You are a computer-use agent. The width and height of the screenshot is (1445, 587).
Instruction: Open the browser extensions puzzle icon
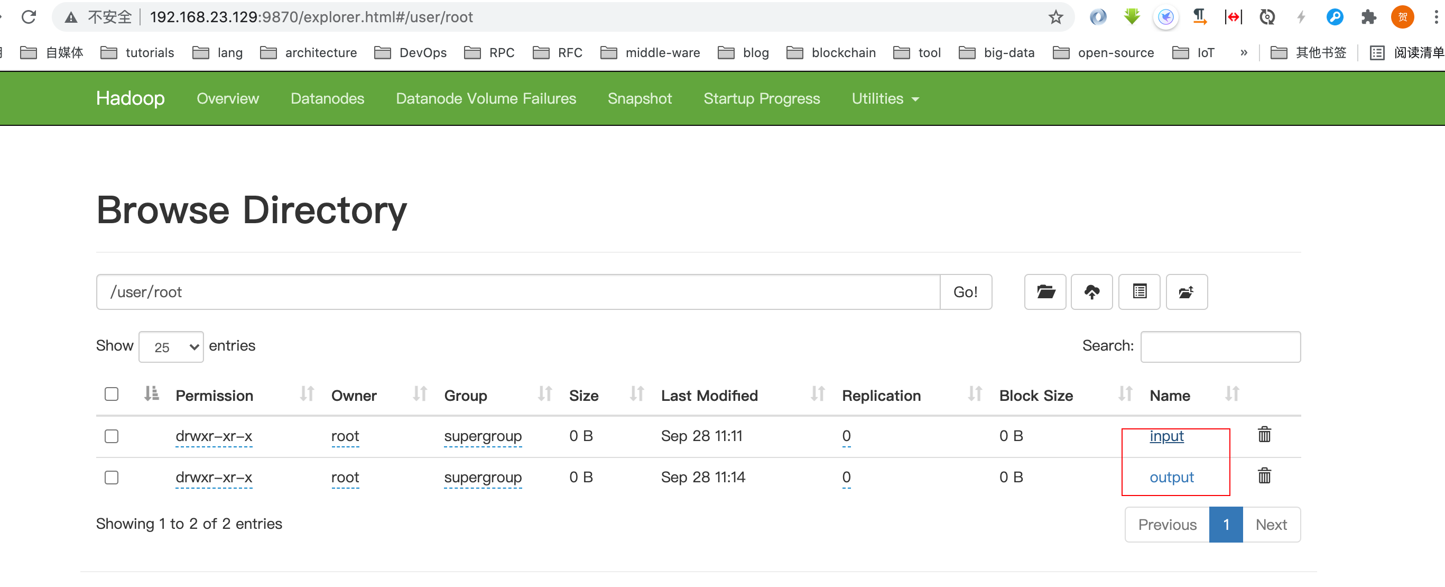(1368, 17)
